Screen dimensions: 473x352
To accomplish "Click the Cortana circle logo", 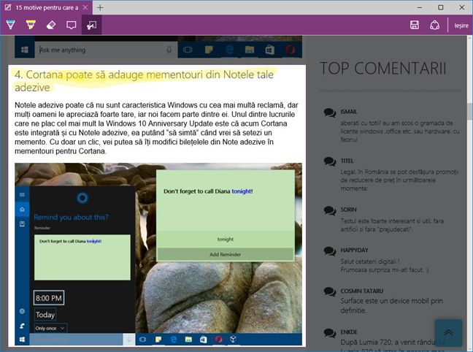I will coord(82,199).
